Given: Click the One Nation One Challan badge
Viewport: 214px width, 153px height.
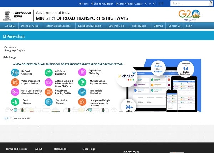Looking at the screenshot, I should 158,67.
